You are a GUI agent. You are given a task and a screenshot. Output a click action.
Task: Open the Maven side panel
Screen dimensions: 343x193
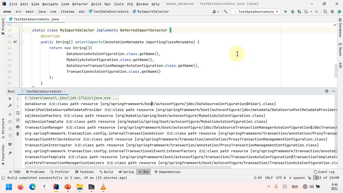click(340, 49)
